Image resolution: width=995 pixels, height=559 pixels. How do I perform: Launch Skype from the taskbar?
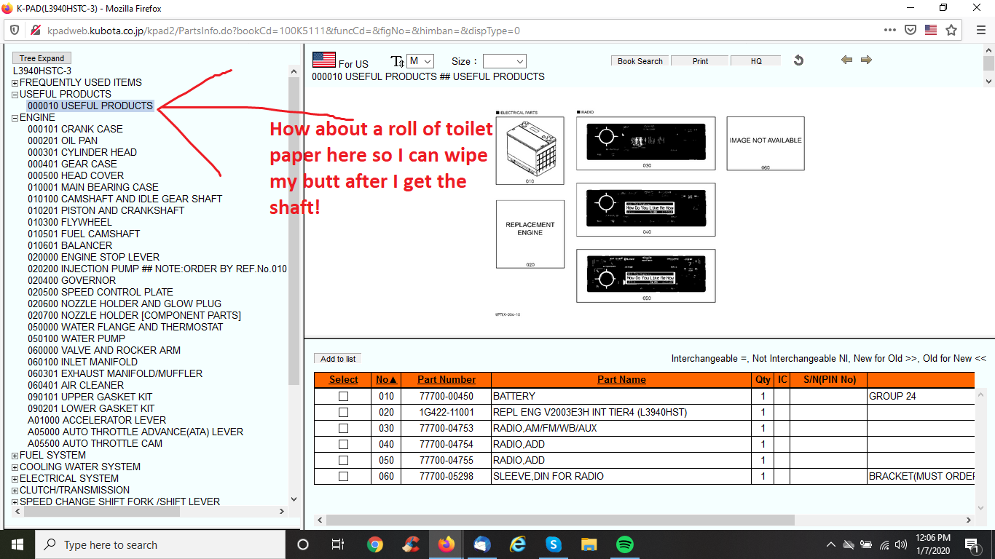click(554, 544)
